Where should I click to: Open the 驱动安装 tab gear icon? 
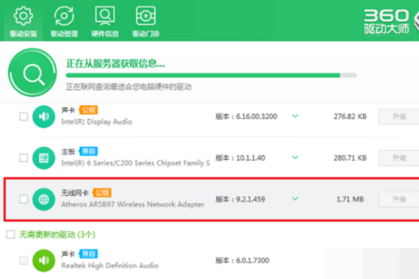[23, 15]
